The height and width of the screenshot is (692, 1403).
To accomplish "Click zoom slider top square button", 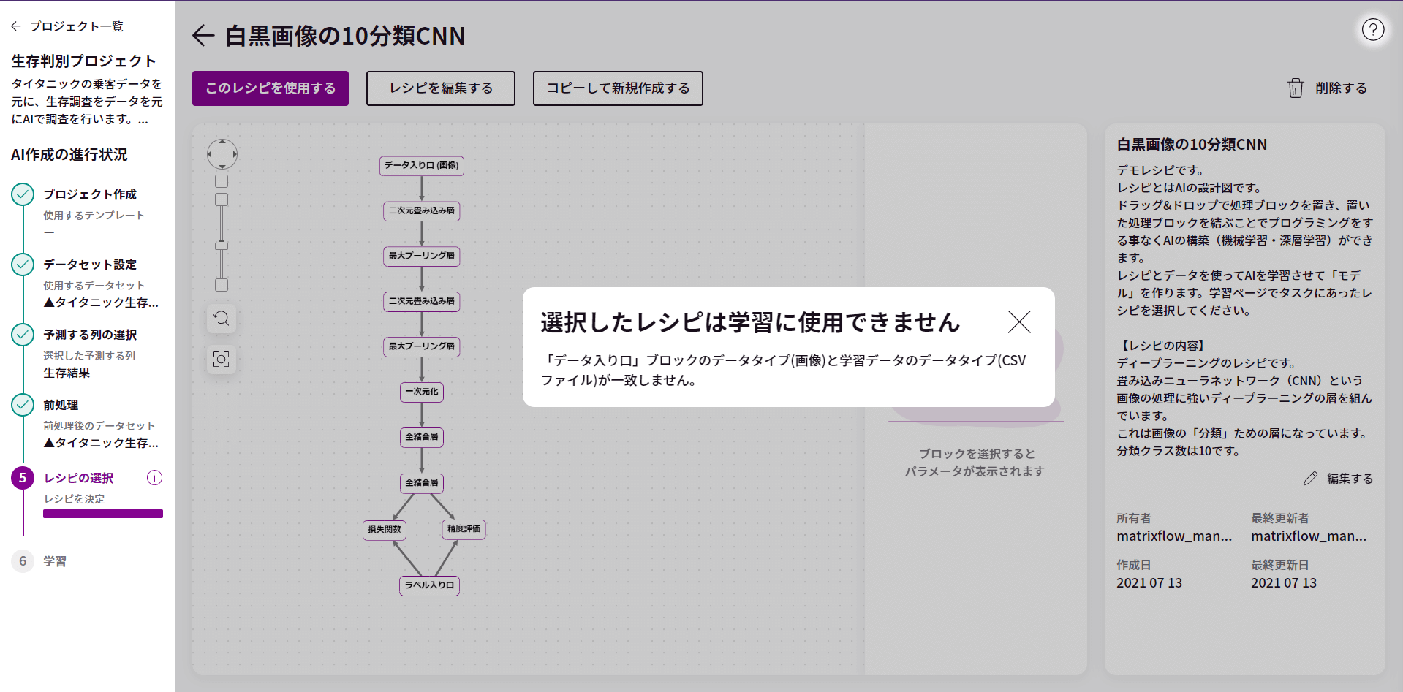I will pyautogui.click(x=222, y=181).
